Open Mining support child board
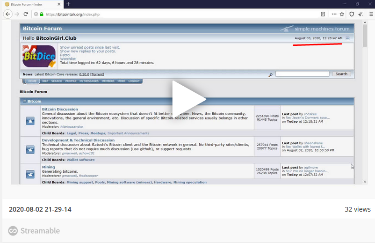Image resolution: width=375 pixels, height=243 pixels. pos(79,183)
